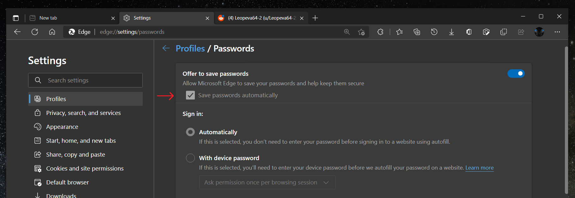
Task: Uncheck Save passwords automatically
Action: point(190,95)
